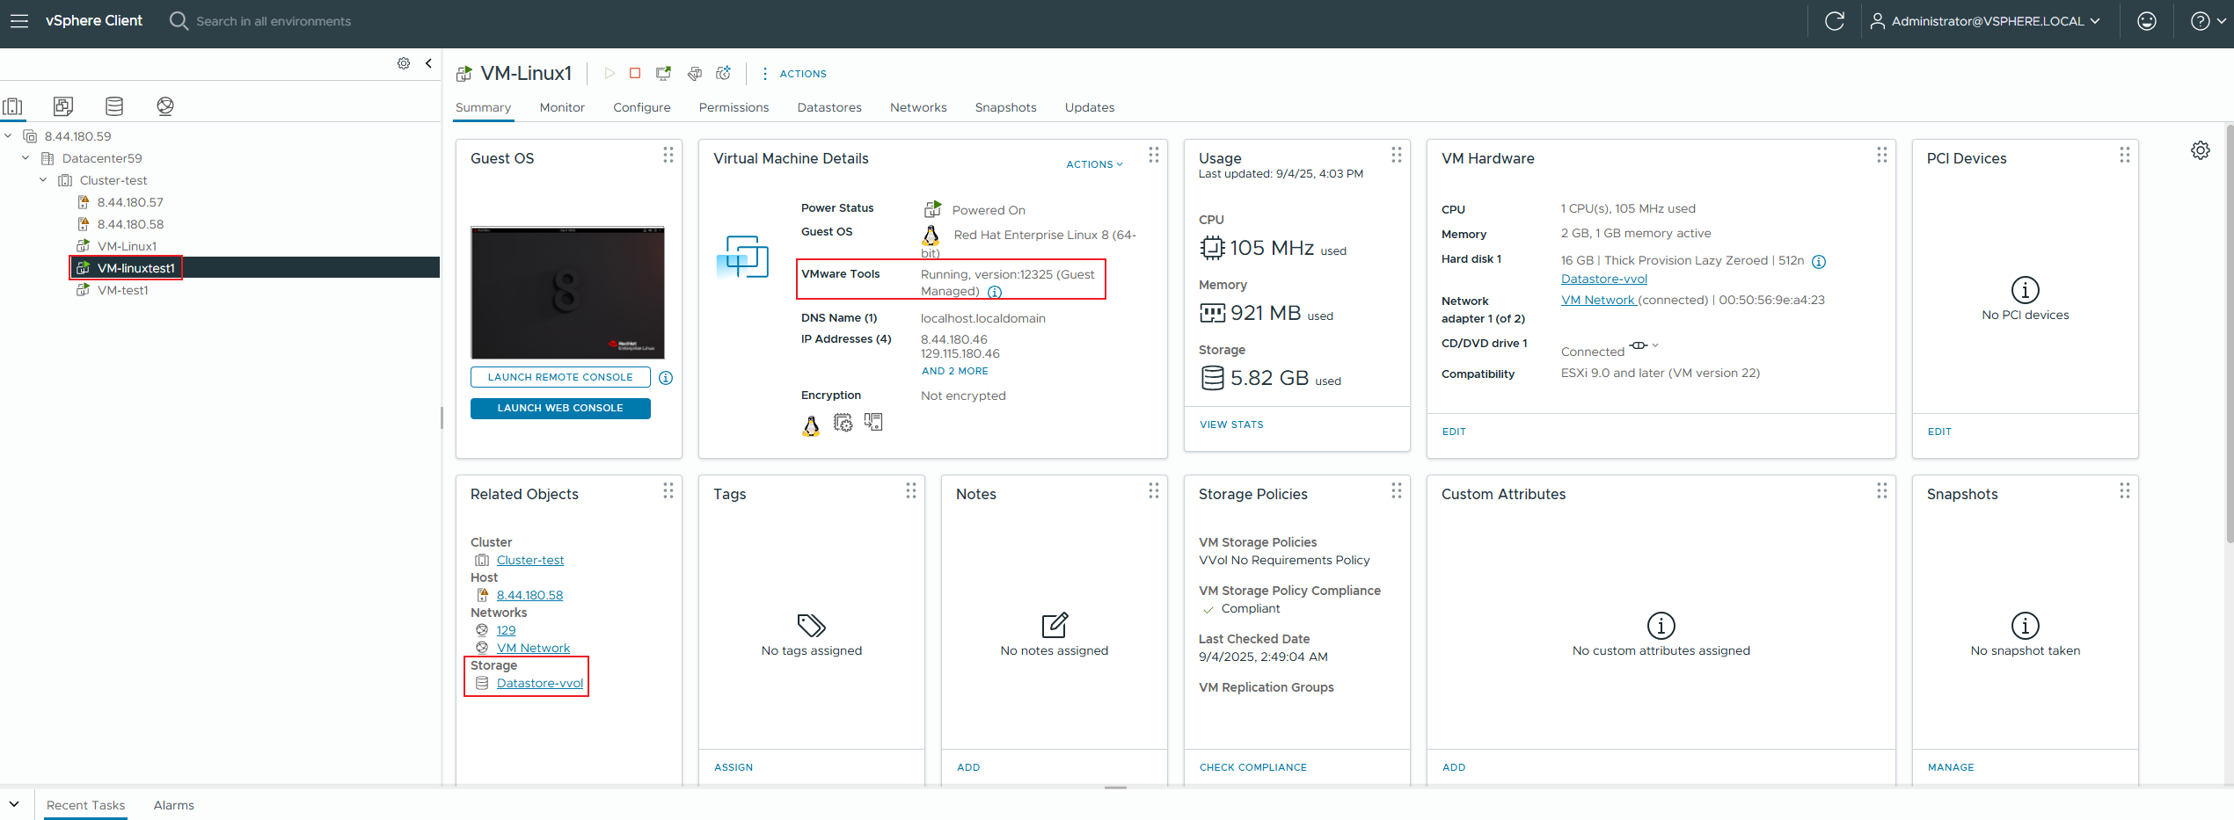Image resolution: width=2234 pixels, height=820 pixels.
Task: Open the feedback smiley icon
Action: 2147,20
